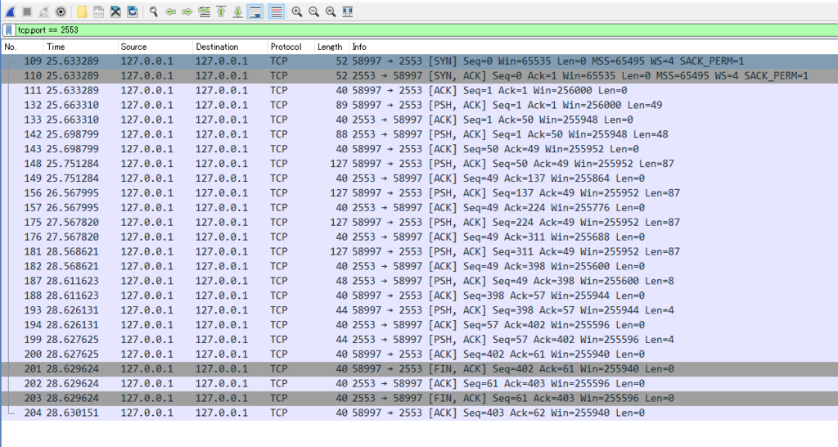
Task: Sort by the No. column header
Action: pyautogui.click(x=22, y=47)
